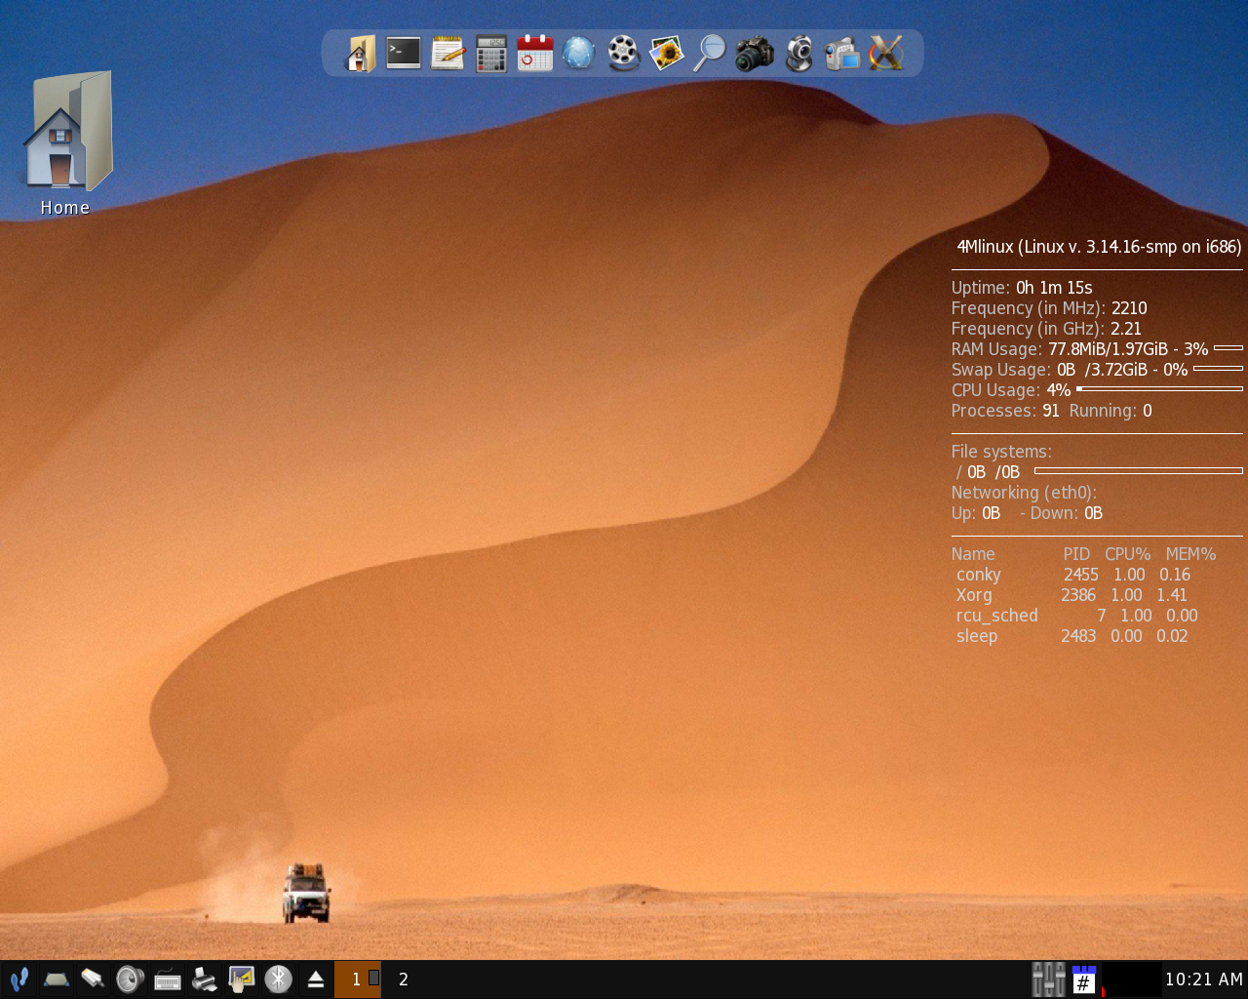Open the X-shaped icon in the dock
The image size is (1248, 999).
(x=886, y=53)
